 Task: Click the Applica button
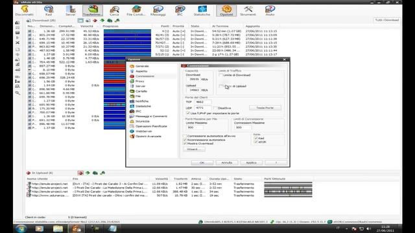[251, 162]
